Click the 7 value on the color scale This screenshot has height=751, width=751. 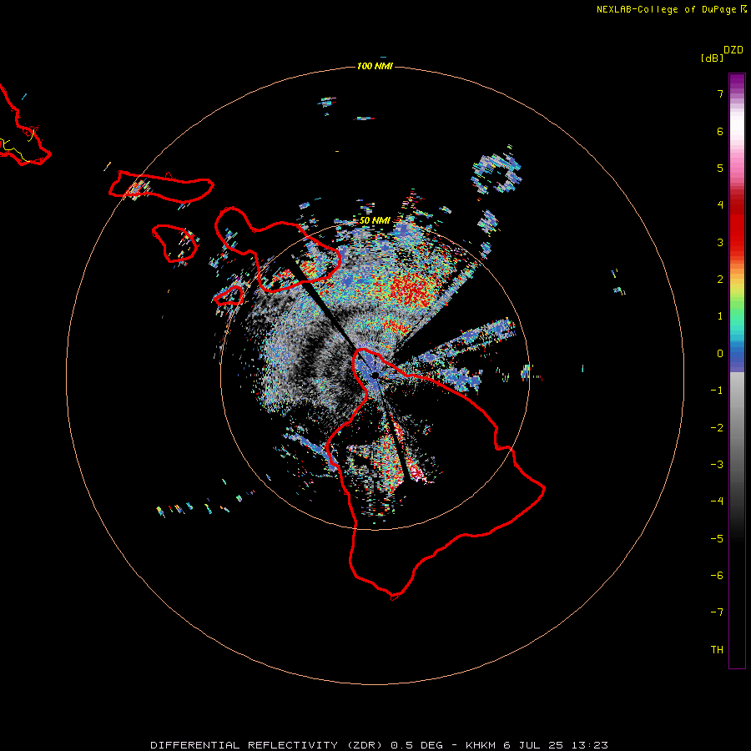720,93
